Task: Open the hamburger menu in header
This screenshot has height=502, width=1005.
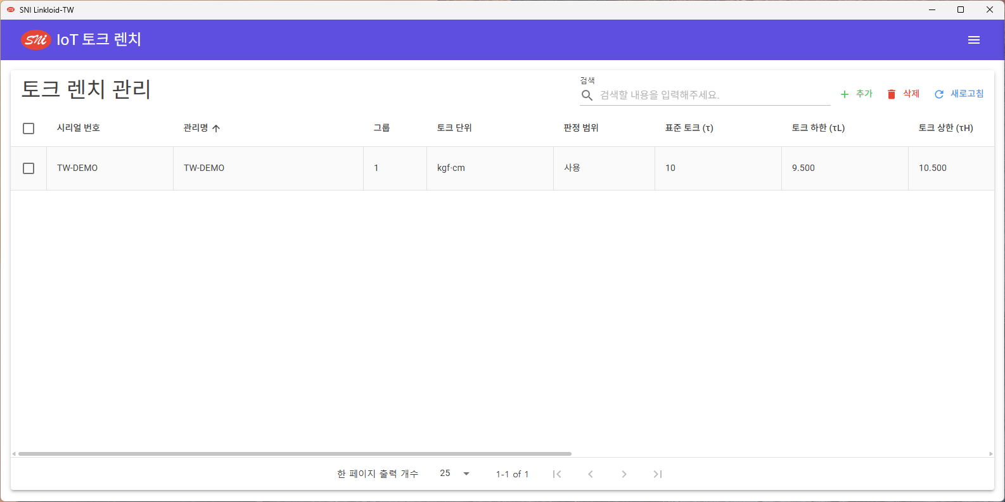Action: pyautogui.click(x=974, y=40)
